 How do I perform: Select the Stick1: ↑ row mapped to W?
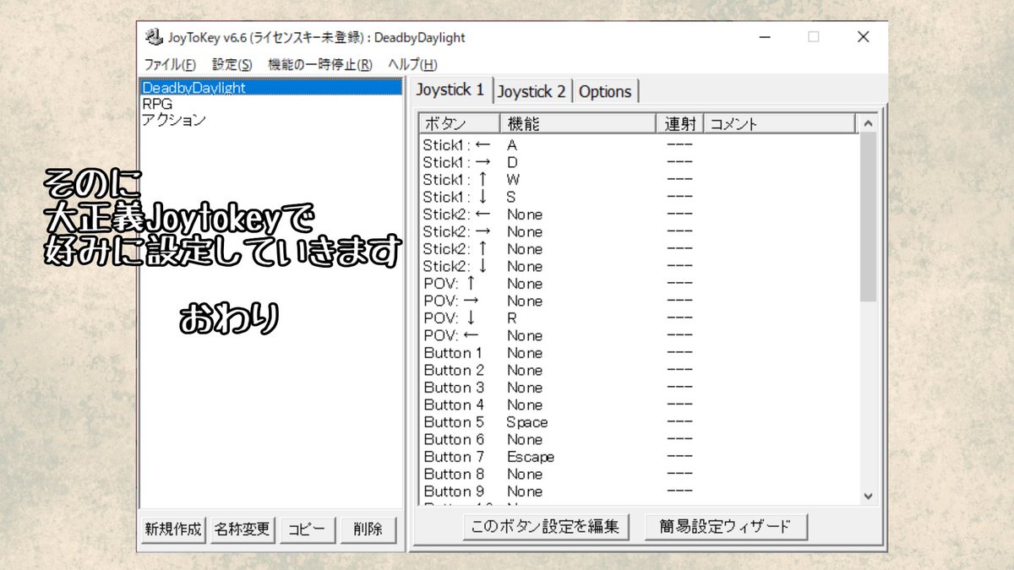(x=639, y=179)
